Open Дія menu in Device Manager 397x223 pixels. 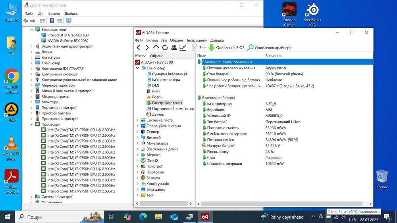pos(41,13)
